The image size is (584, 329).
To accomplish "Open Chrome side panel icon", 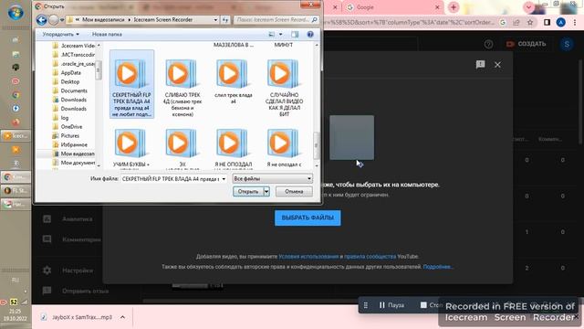I will click(547, 22).
